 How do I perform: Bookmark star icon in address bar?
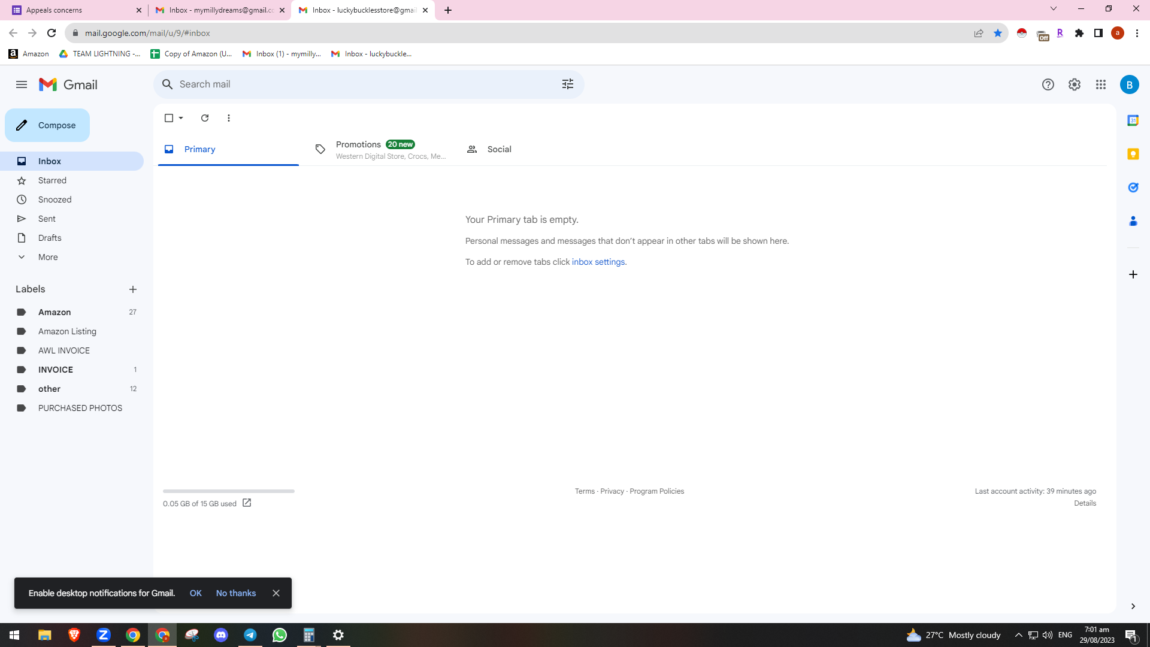pyautogui.click(x=998, y=33)
